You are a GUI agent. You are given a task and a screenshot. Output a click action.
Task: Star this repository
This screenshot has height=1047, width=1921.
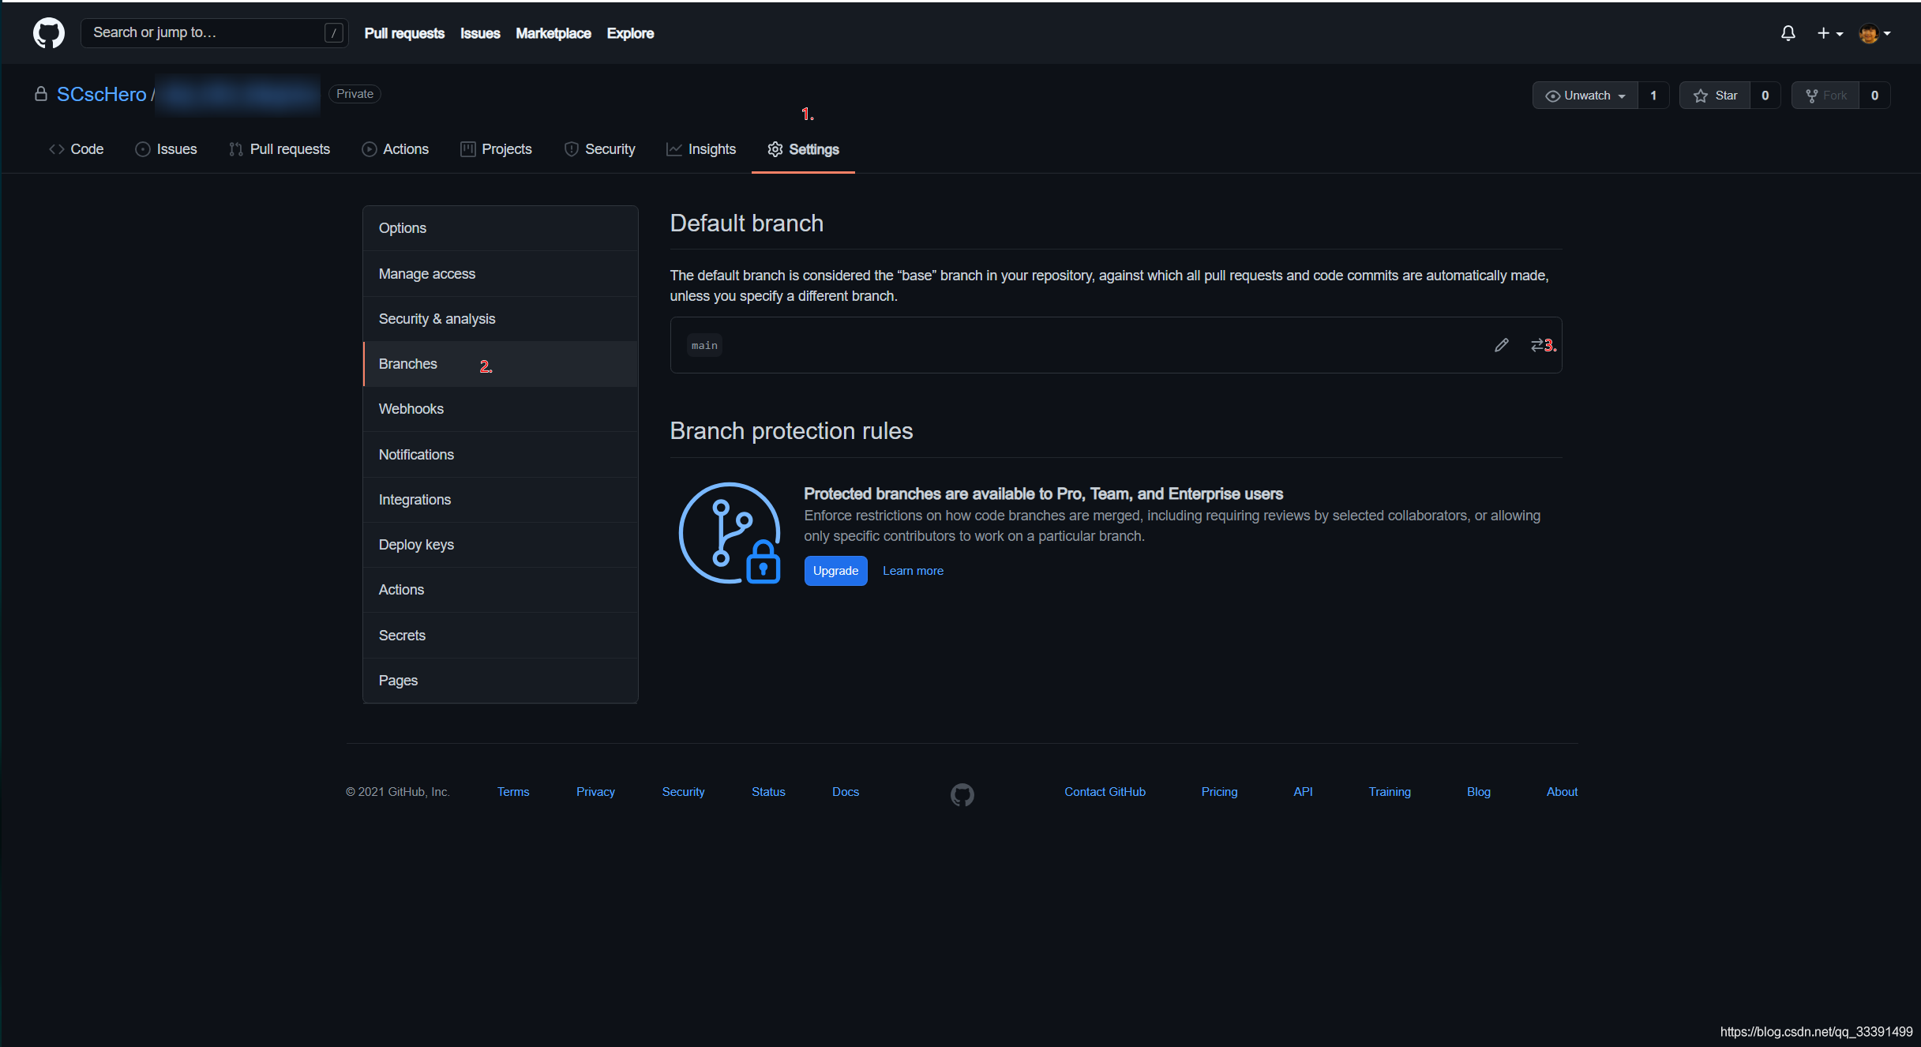1715,96
